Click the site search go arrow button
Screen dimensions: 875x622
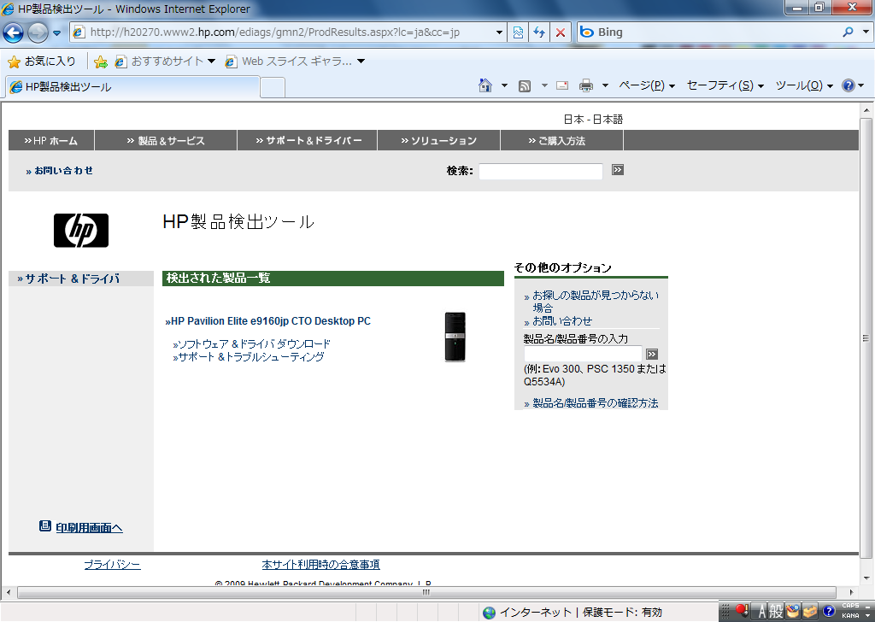click(x=617, y=169)
